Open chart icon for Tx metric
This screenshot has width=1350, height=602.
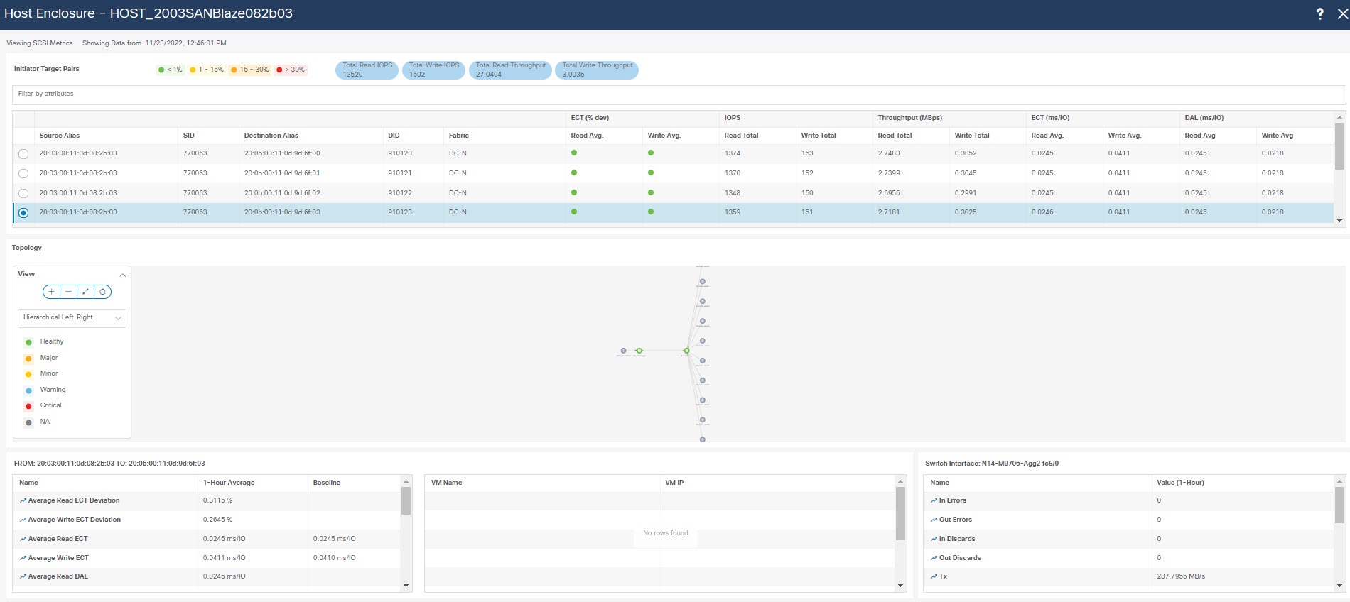[934, 577]
